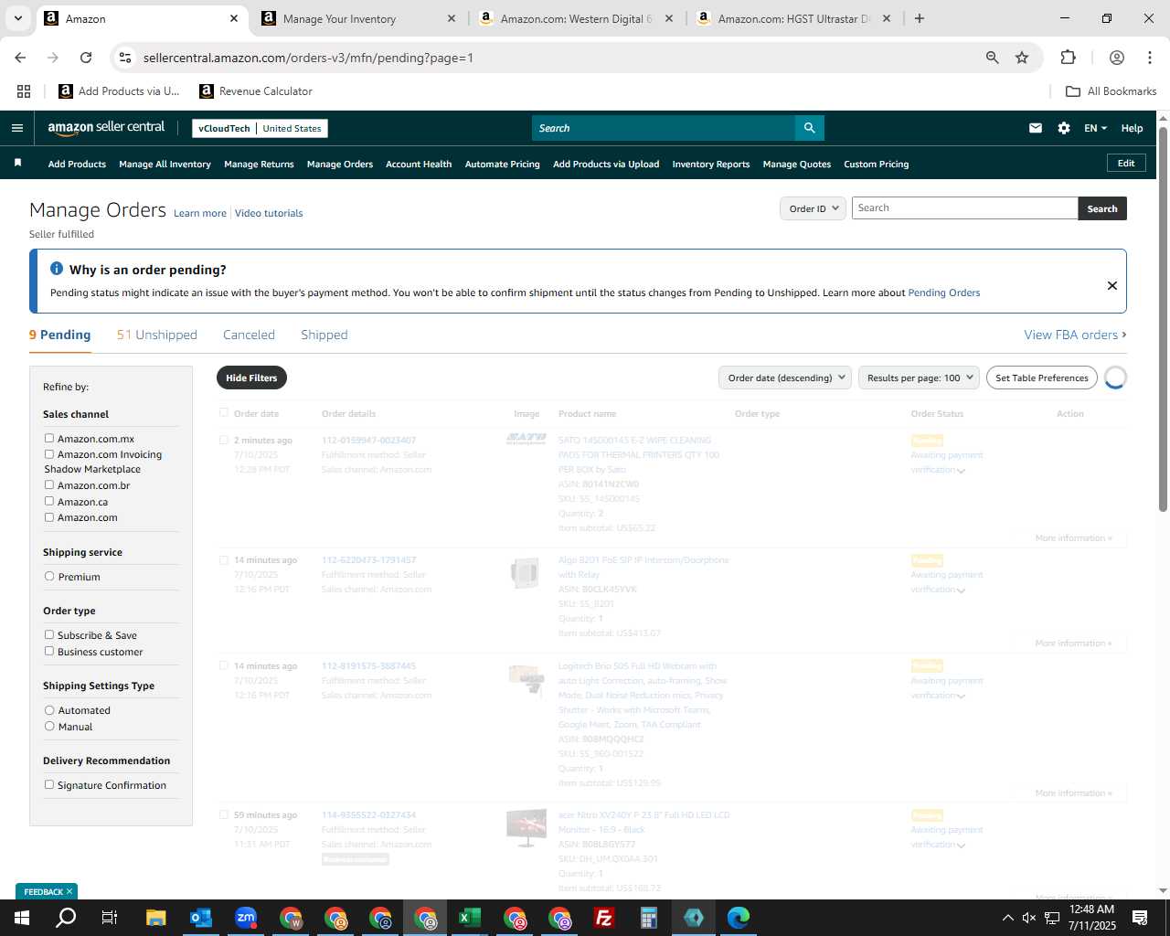Click the zoom magnifier icon in address bar
1170x936 pixels.
pos(993,58)
